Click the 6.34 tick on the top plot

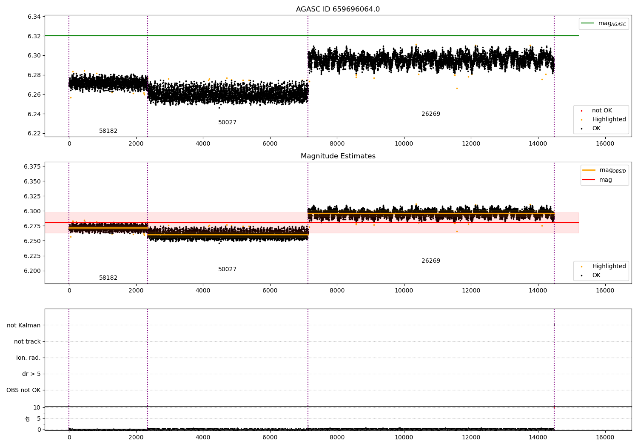pyautogui.click(x=34, y=17)
